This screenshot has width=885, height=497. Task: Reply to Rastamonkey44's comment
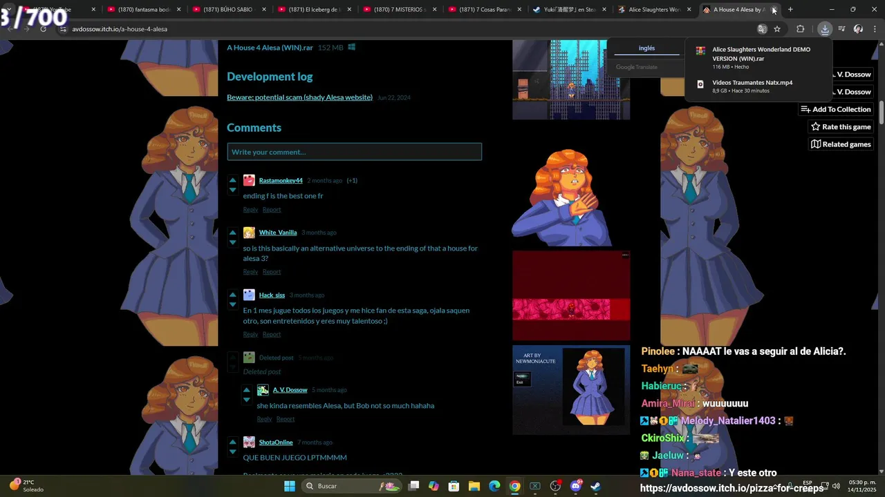pyautogui.click(x=250, y=210)
